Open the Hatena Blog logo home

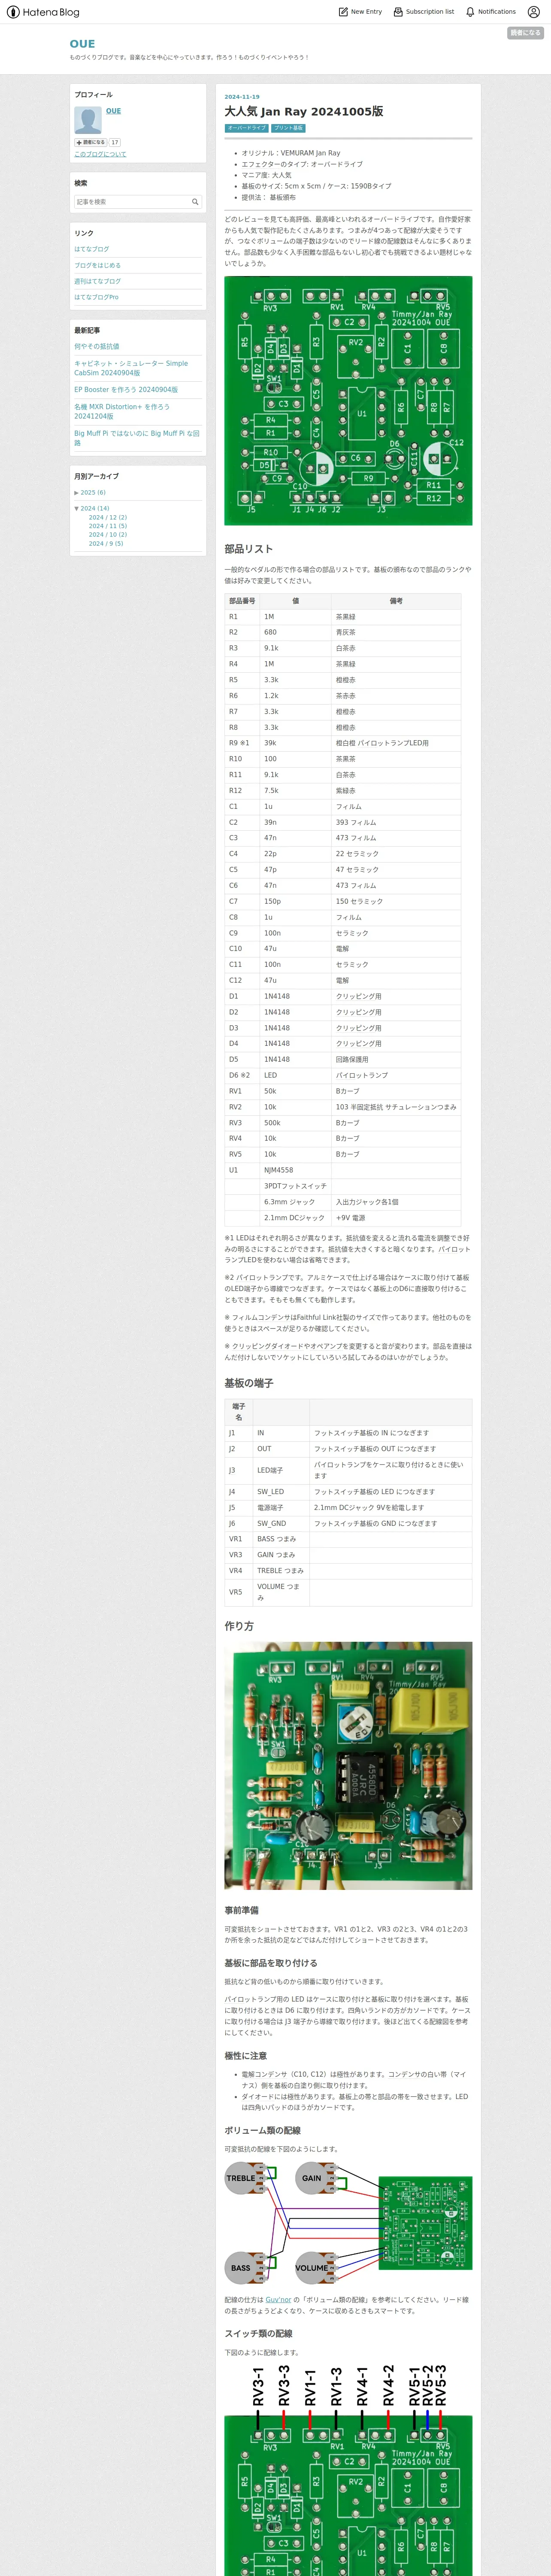point(43,12)
